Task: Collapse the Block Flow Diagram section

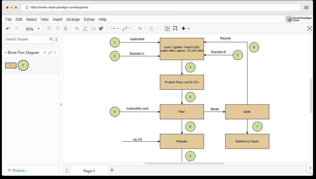Action: [x=6, y=53]
